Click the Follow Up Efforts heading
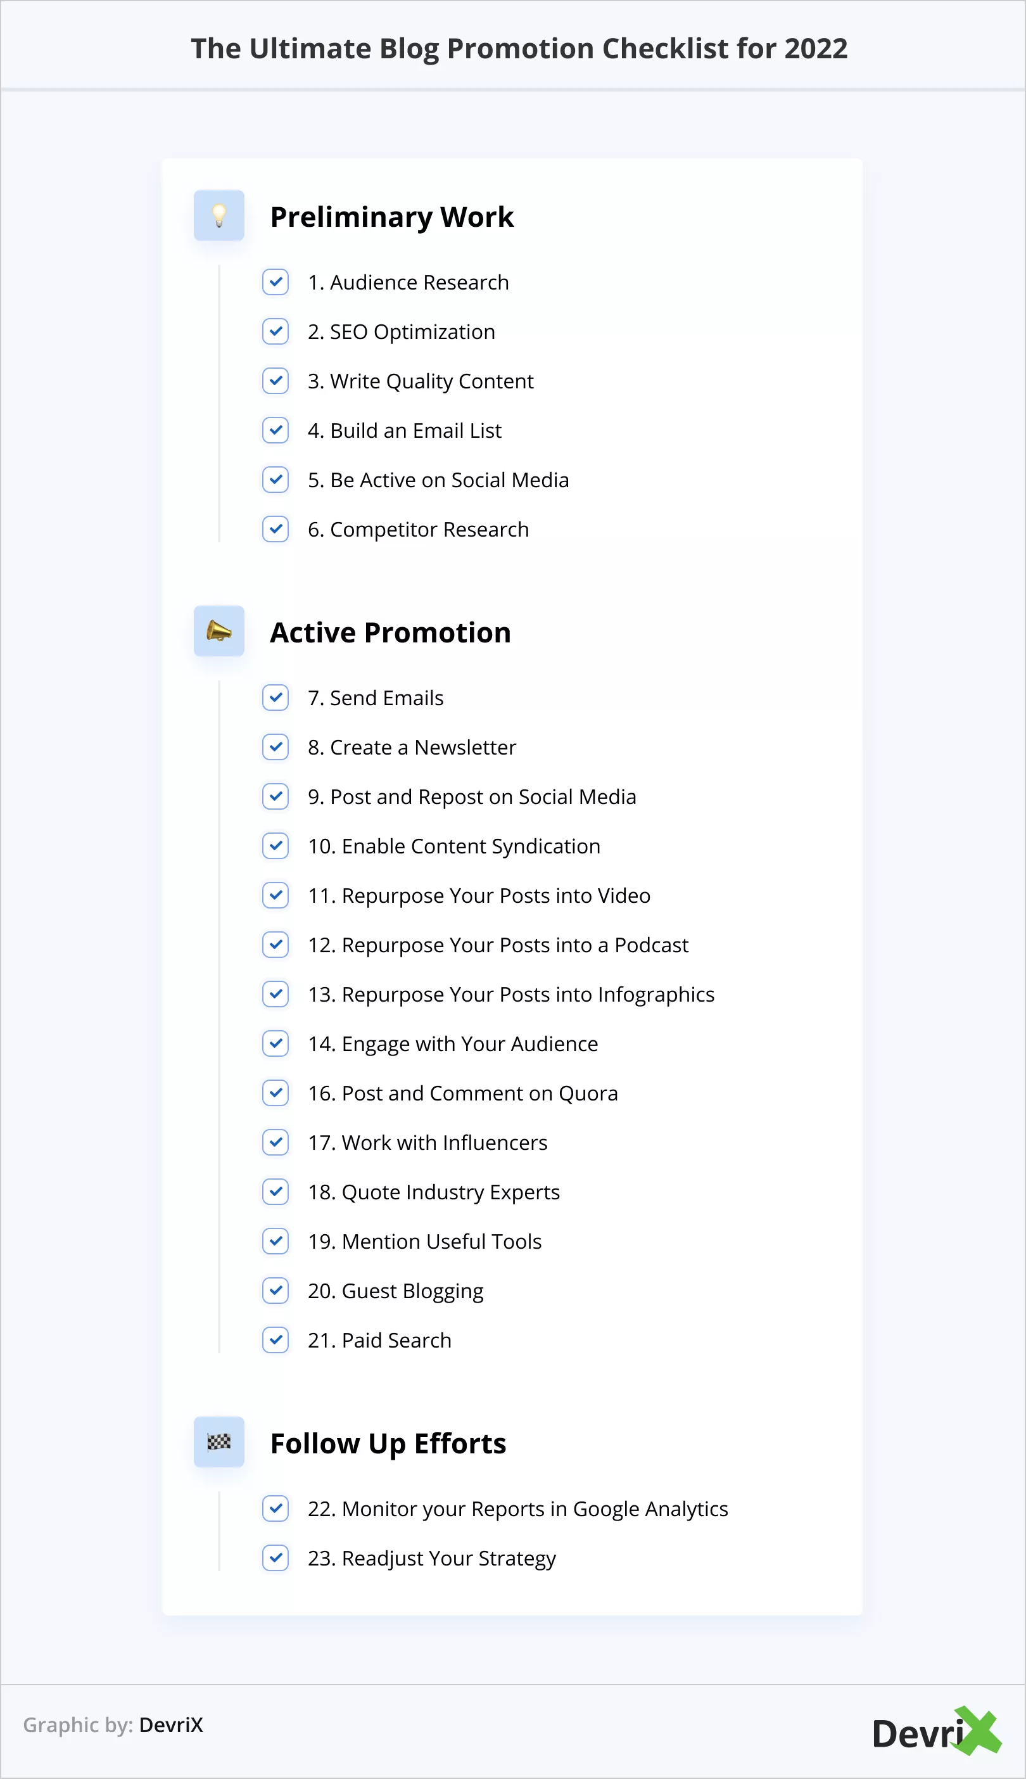Image resolution: width=1026 pixels, height=1779 pixels. click(x=388, y=1443)
